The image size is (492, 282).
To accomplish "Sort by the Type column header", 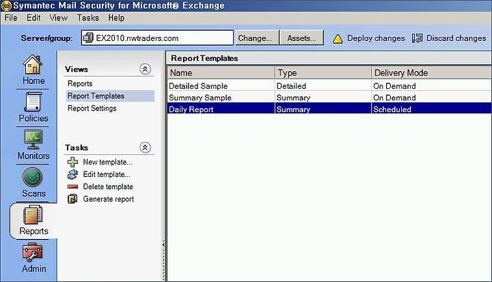I will pos(323,73).
